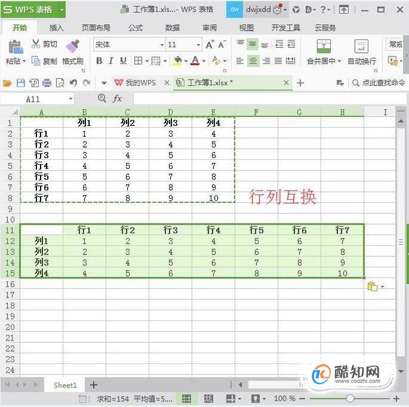Screen dimensions: 409x407
Task: Click the Wrap Text icon
Action: 361,46
